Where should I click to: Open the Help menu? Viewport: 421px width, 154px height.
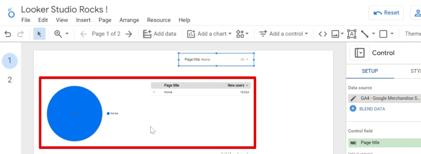tap(185, 20)
